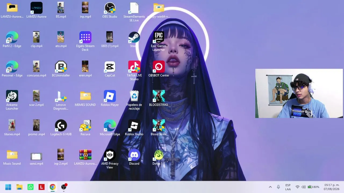
Task: Click the battery 80% indicator
Action: point(313,187)
